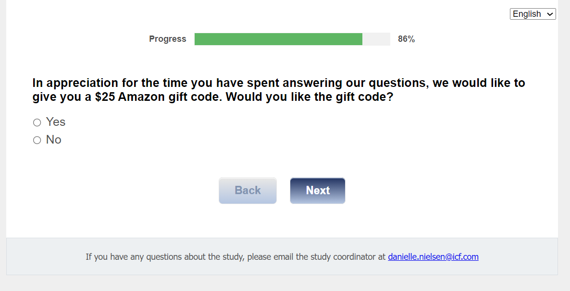Select the "Yes" radio button
The image size is (570, 291).
[37, 122]
